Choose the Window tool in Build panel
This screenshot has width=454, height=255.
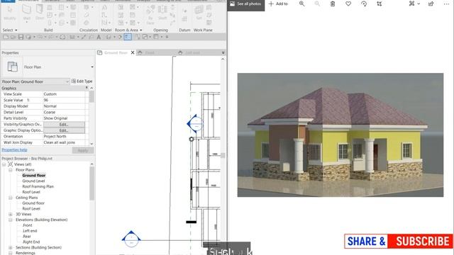50,8
